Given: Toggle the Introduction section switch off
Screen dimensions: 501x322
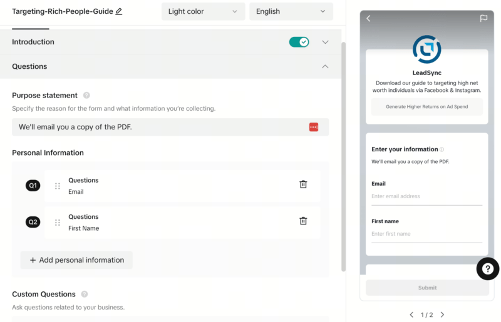Looking at the screenshot, I should (299, 42).
